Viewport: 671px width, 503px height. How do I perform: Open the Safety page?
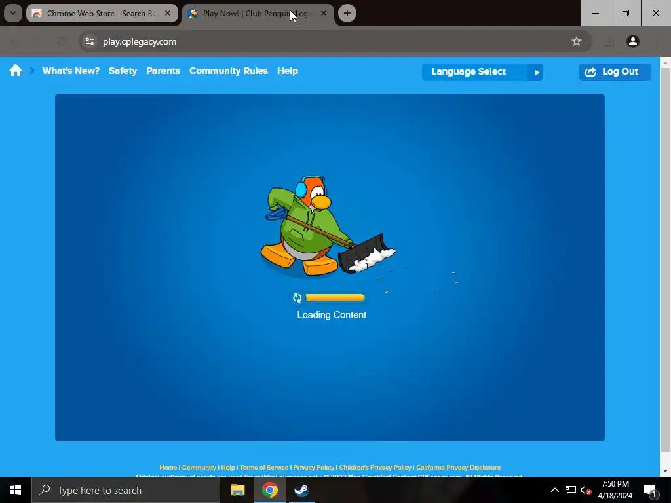(x=123, y=71)
